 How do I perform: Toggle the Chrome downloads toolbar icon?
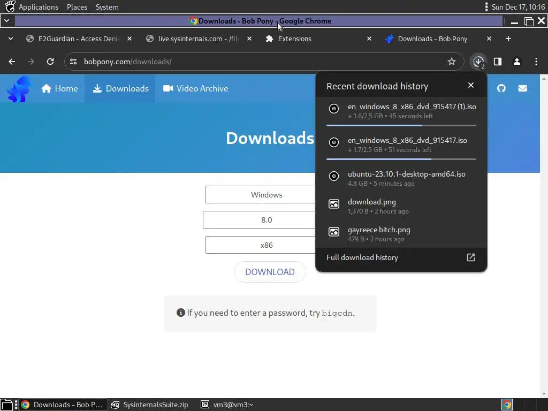click(478, 62)
